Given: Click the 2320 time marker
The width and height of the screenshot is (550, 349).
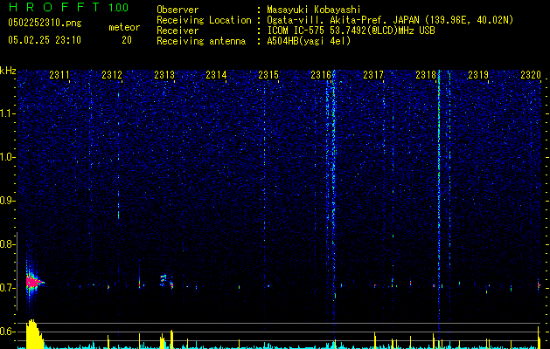Looking at the screenshot, I should pyautogui.click(x=531, y=74).
